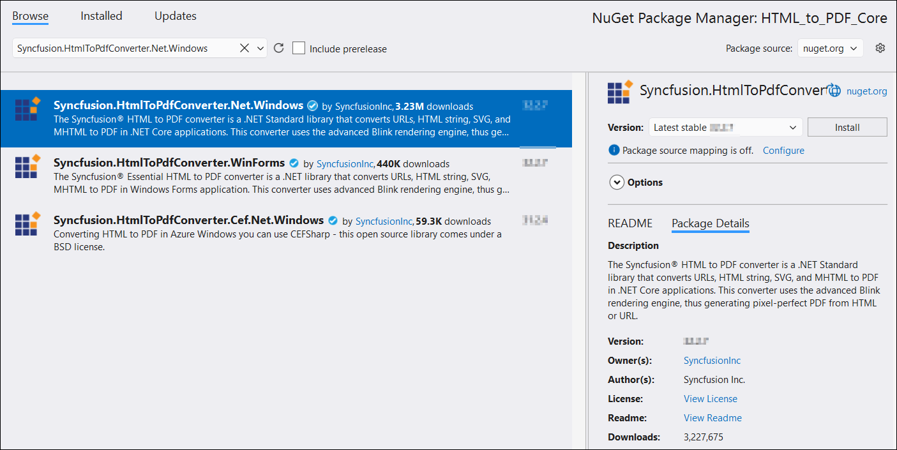Open the Package source dropdown
The width and height of the screenshot is (897, 450).
tap(830, 49)
